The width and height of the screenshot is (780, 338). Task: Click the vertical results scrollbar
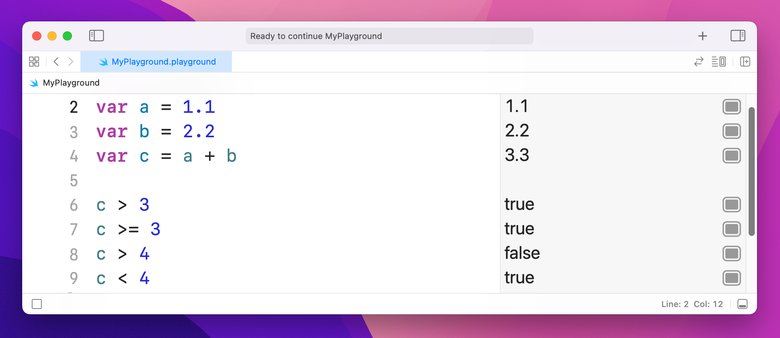point(751,172)
